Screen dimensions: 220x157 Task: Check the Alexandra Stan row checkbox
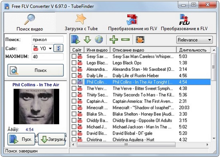coord(74,69)
